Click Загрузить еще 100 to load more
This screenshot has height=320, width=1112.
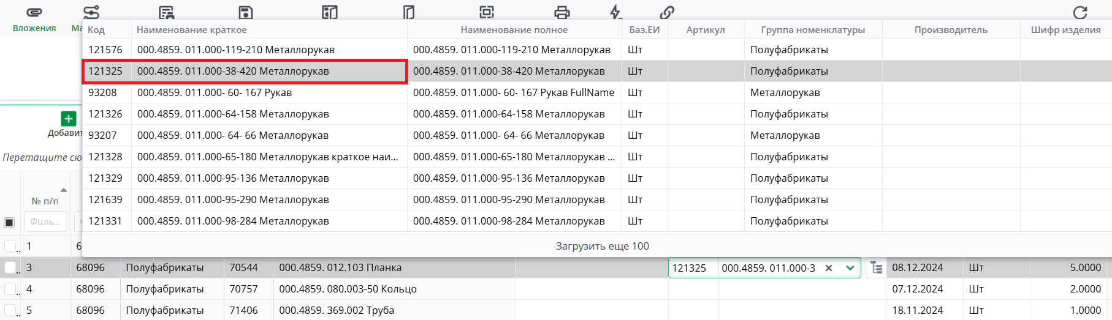602,246
